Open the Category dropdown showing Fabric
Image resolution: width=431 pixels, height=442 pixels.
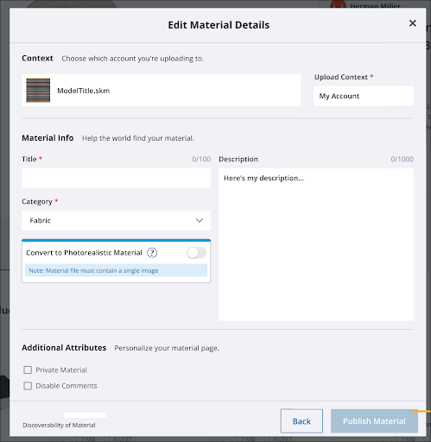click(x=116, y=220)
